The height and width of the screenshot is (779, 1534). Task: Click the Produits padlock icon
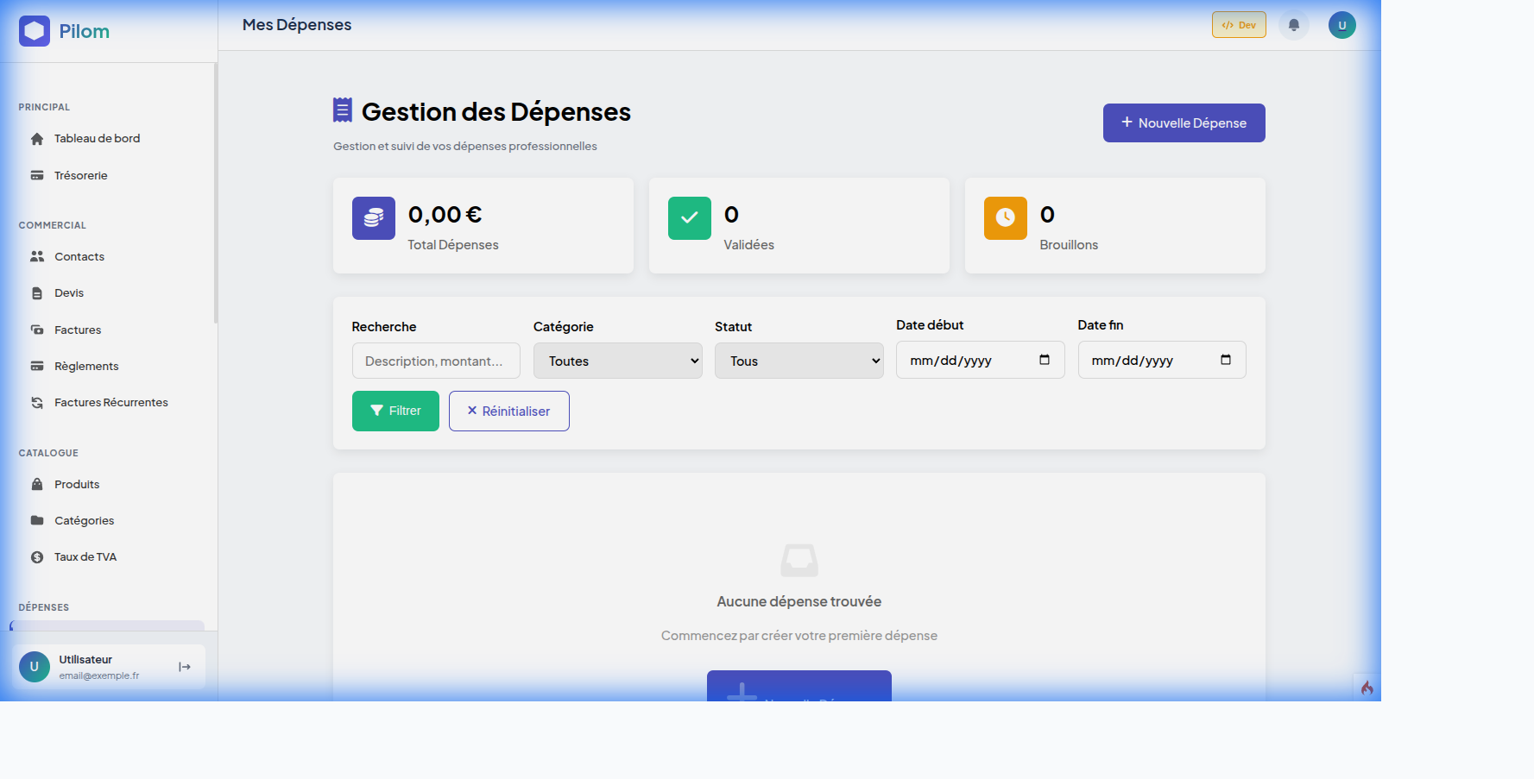point(36,484)
